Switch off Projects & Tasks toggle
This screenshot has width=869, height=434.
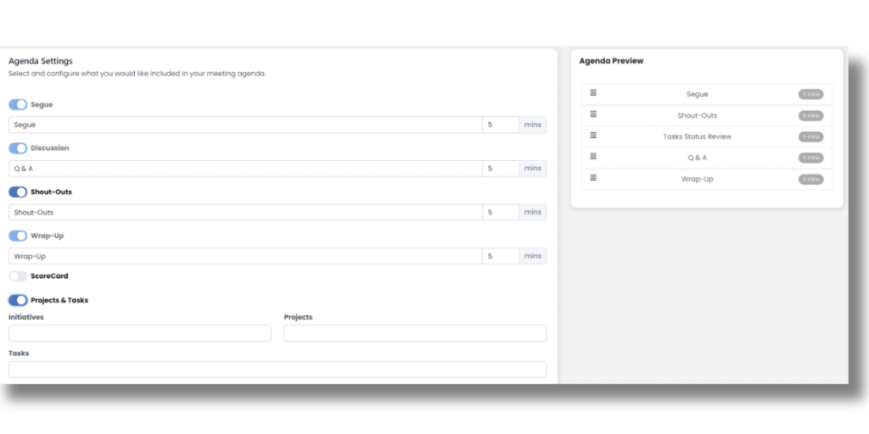pos(18,300)
